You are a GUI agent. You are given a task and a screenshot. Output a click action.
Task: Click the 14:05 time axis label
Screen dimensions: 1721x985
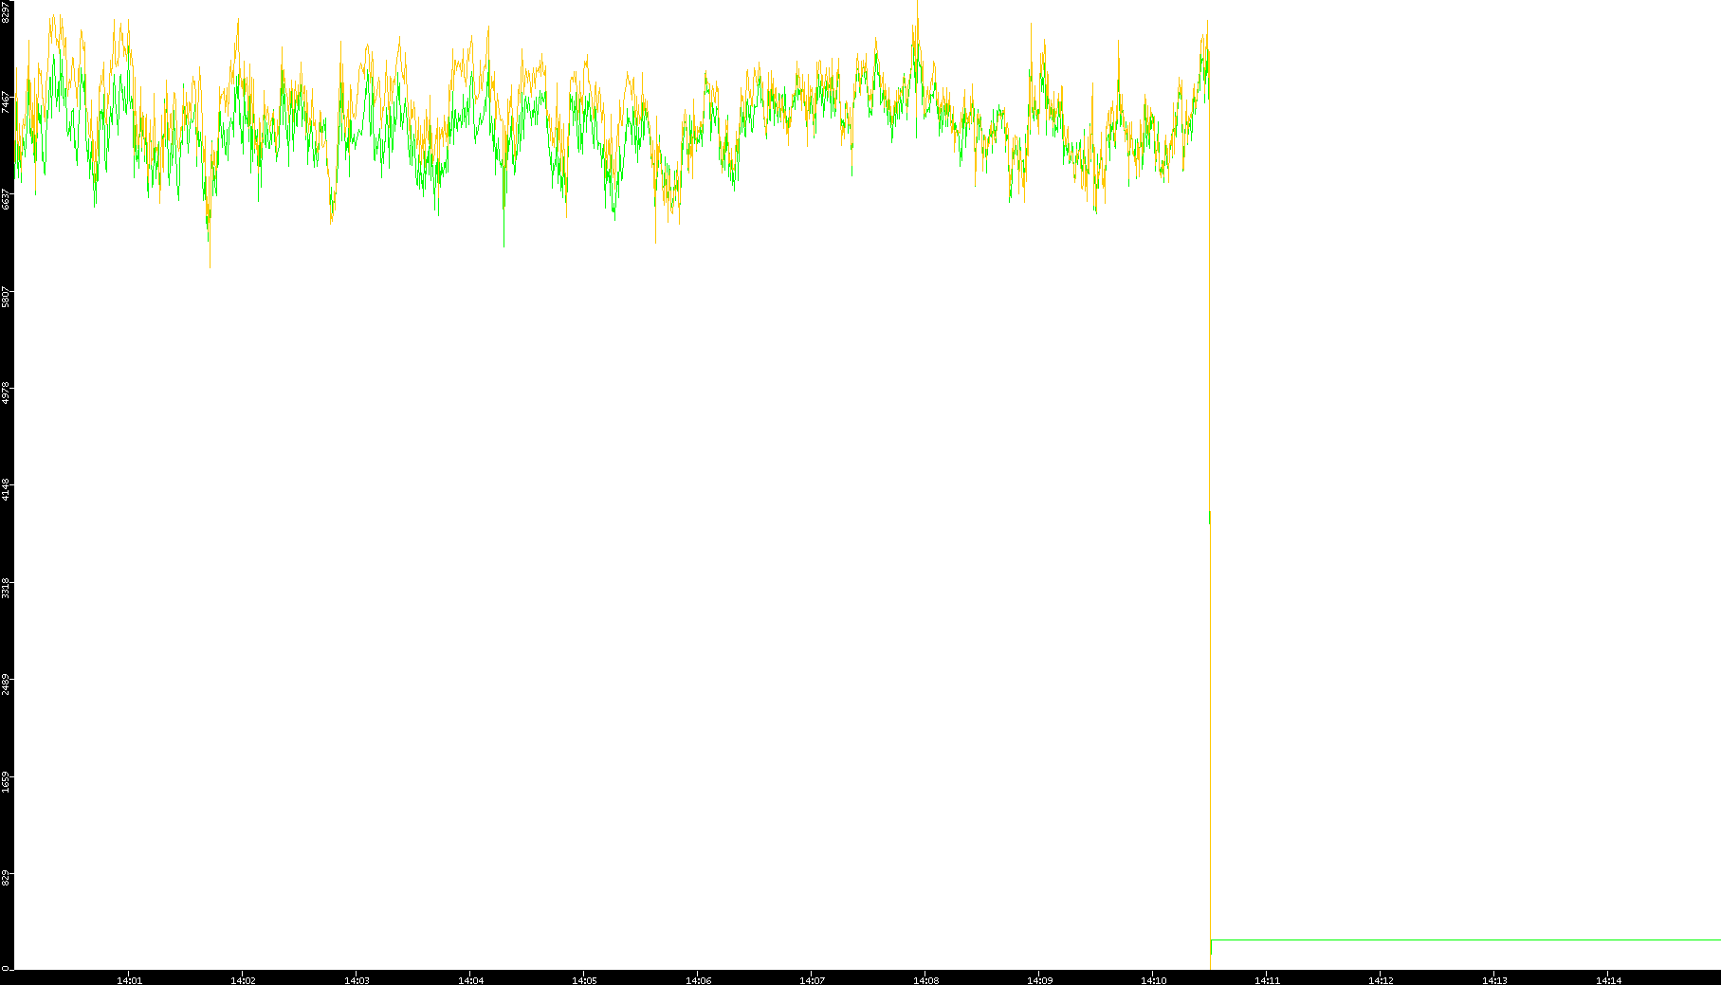point(584,980)
